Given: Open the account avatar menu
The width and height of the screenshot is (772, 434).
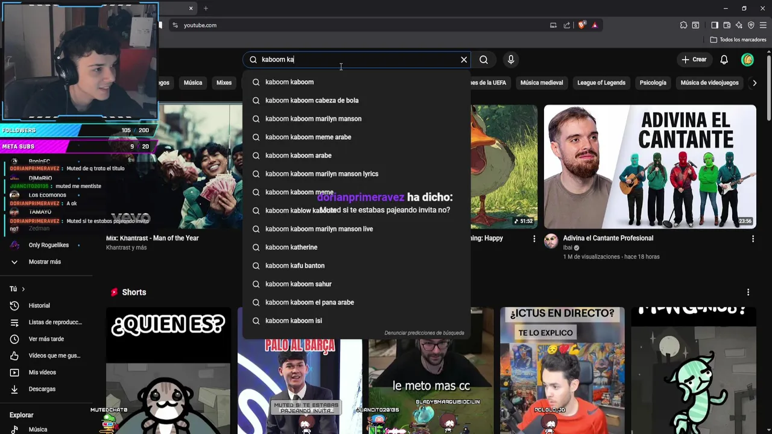Looking at the screenshot, I should [x=747, y=60].
